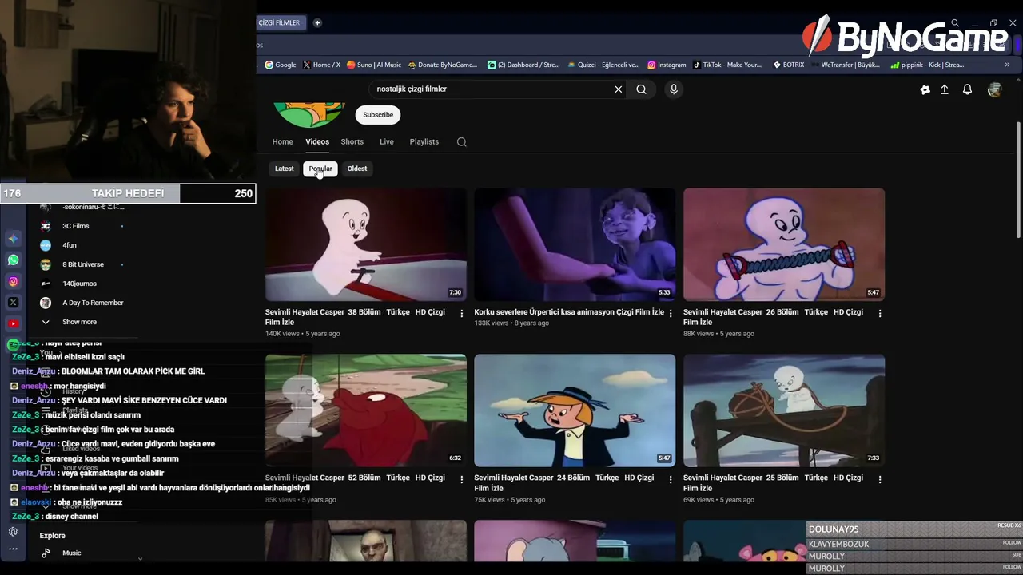Open the channel Live tab
Screen dimensions: 1023x575
coord(387,141)
